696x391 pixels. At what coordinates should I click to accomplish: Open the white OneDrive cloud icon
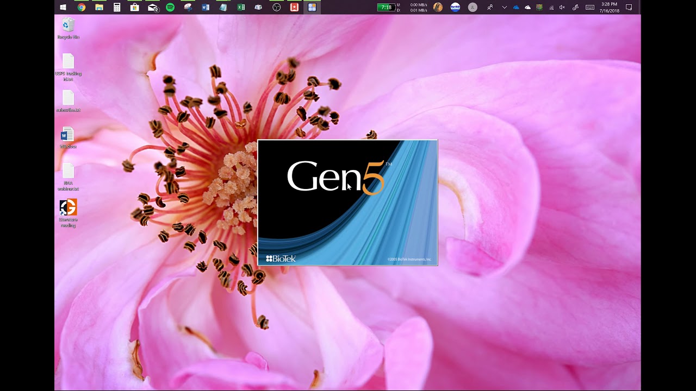point(527,7)
